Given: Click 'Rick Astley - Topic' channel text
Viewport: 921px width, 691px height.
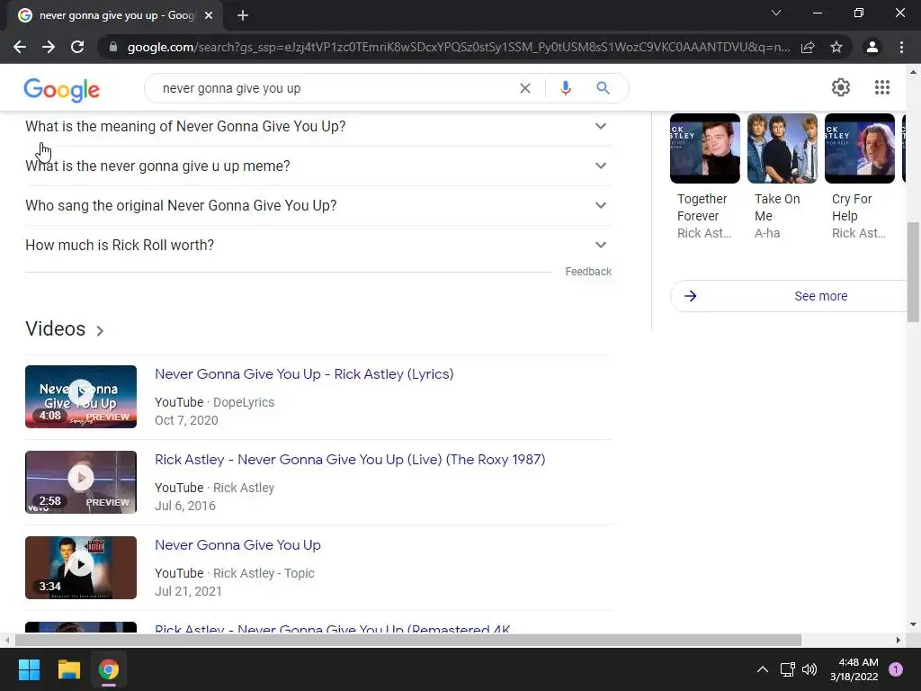Looking at the screenshot, I should tap(264, 573).
